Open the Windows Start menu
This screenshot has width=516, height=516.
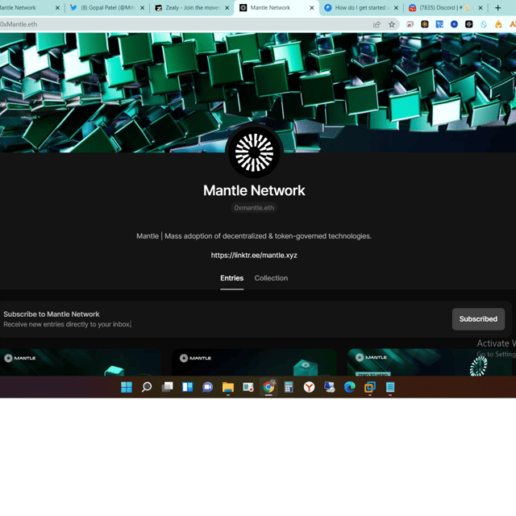127,387
